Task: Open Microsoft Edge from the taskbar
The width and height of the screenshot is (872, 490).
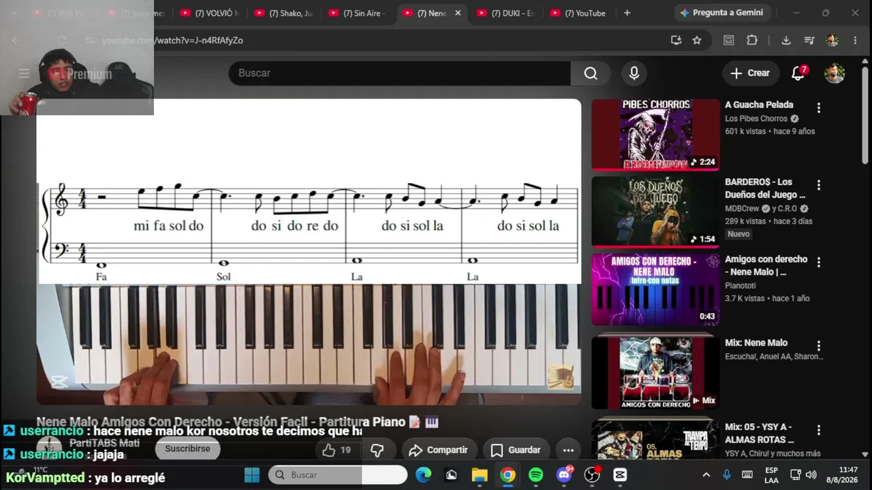Action: (x=424, y=474)
